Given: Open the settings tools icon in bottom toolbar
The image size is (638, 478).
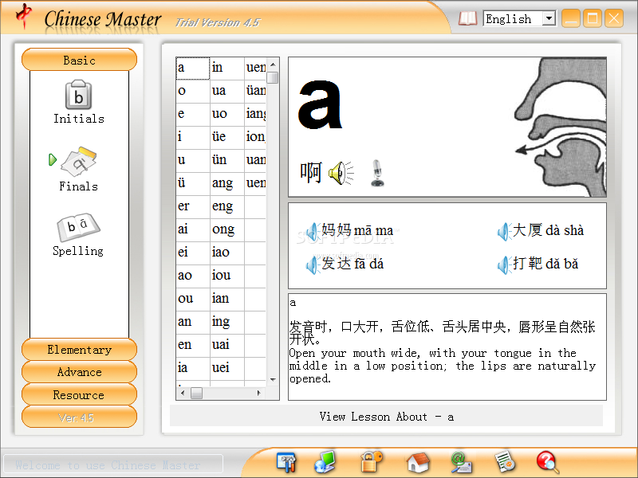Looking at the screenshot, I should tap(286, 462).
